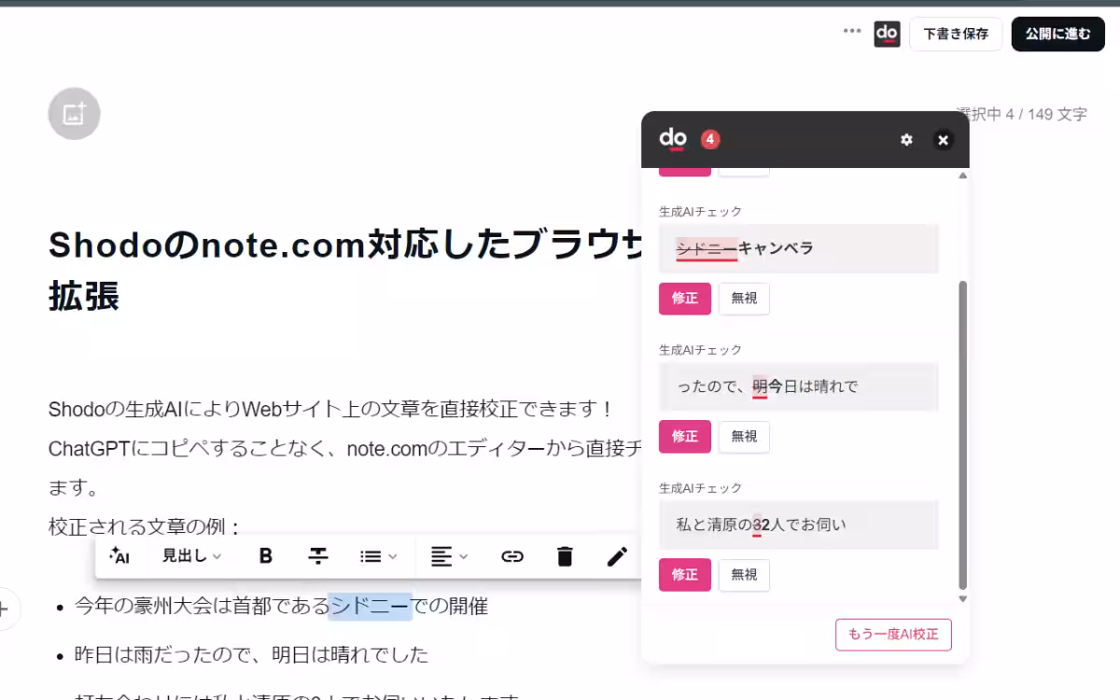Open the '...' more options menu
Screen dimensions: 1120x700
(x=850, y=31)
